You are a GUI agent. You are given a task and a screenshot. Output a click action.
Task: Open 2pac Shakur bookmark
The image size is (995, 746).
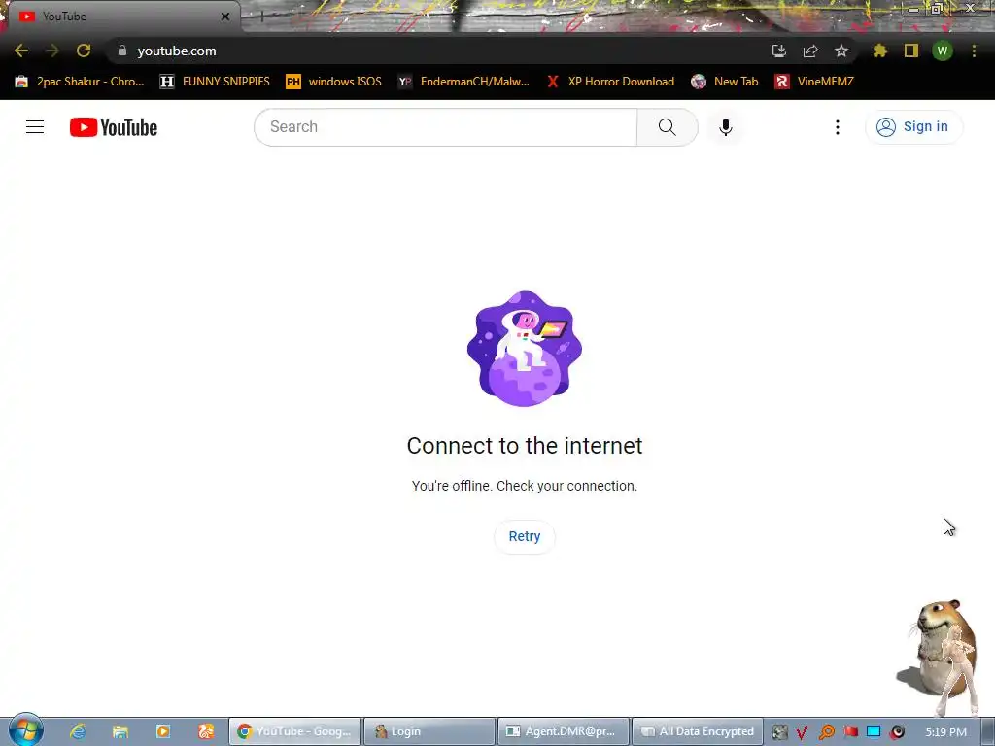pos(80,82)
